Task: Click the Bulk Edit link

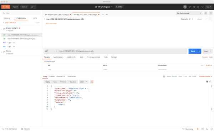Action: pos(209,65)
